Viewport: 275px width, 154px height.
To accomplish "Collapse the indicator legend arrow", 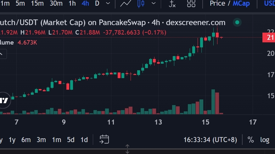I will (1, 54).
